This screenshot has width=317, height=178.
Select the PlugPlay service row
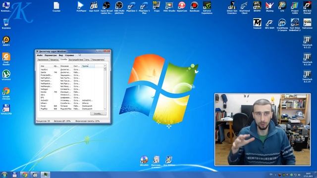click(72, 109)
